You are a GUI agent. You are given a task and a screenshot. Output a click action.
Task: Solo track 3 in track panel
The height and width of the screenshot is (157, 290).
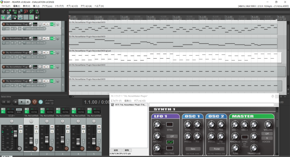48,53
